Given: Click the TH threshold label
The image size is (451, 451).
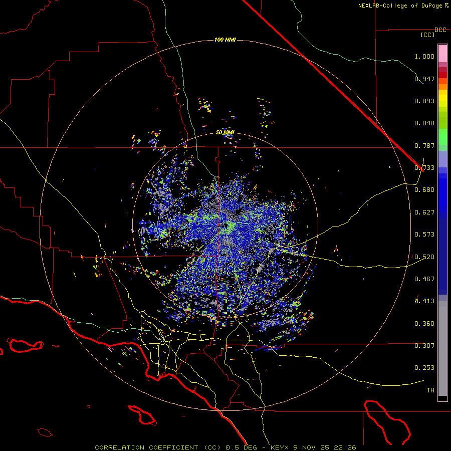Looking at the screenshot, I should pos(430,390).
